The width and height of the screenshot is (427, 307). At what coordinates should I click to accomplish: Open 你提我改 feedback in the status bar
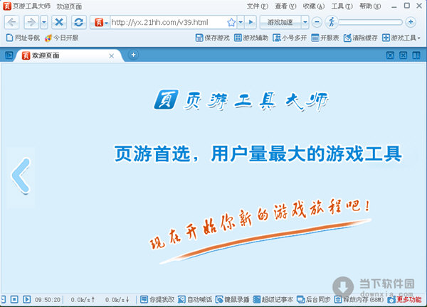[157, 300]
